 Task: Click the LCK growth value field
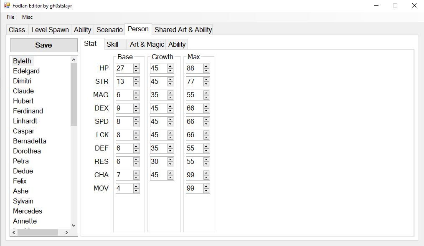(x=158, y=135)
